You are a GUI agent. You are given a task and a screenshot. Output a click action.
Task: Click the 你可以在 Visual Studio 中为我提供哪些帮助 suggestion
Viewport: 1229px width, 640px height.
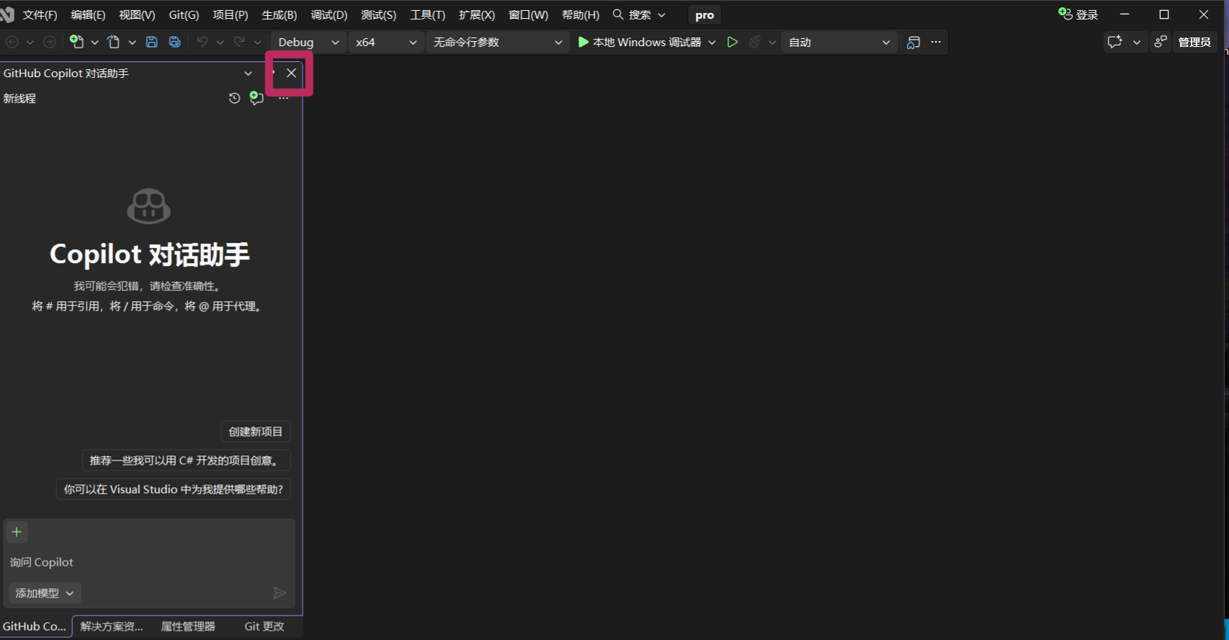tap(173, 489)
